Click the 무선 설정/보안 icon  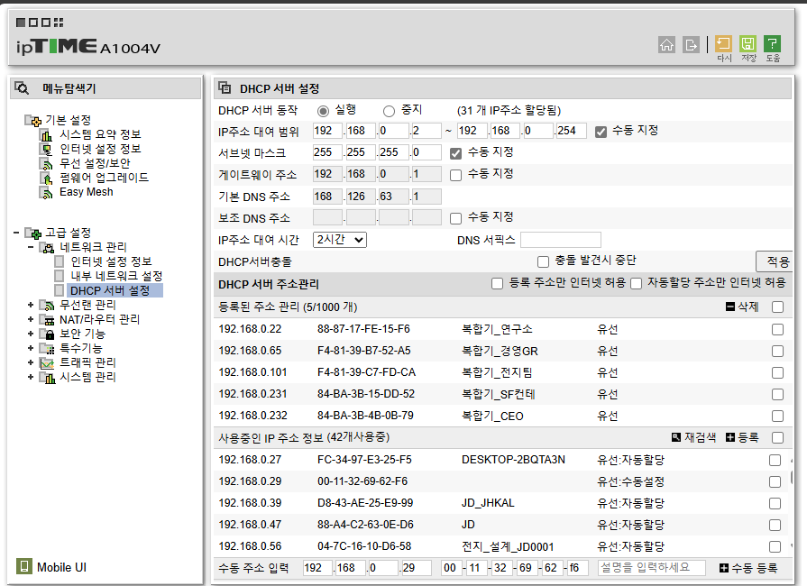(x=46, y=164)
